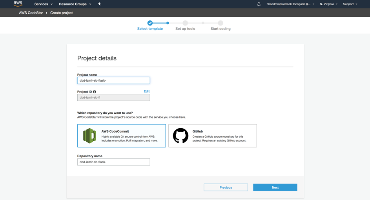This screenshot has height=200, width=370.
Task: Click the pin favorites star icon
Action: [99, 4]
